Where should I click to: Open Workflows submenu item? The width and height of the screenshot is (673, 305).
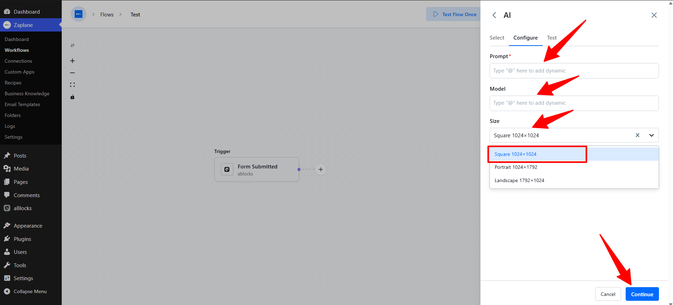coord(17,50)
